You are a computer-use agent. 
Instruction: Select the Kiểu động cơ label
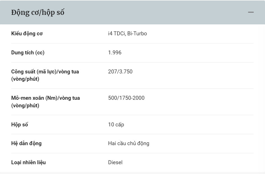coord(27,34)
